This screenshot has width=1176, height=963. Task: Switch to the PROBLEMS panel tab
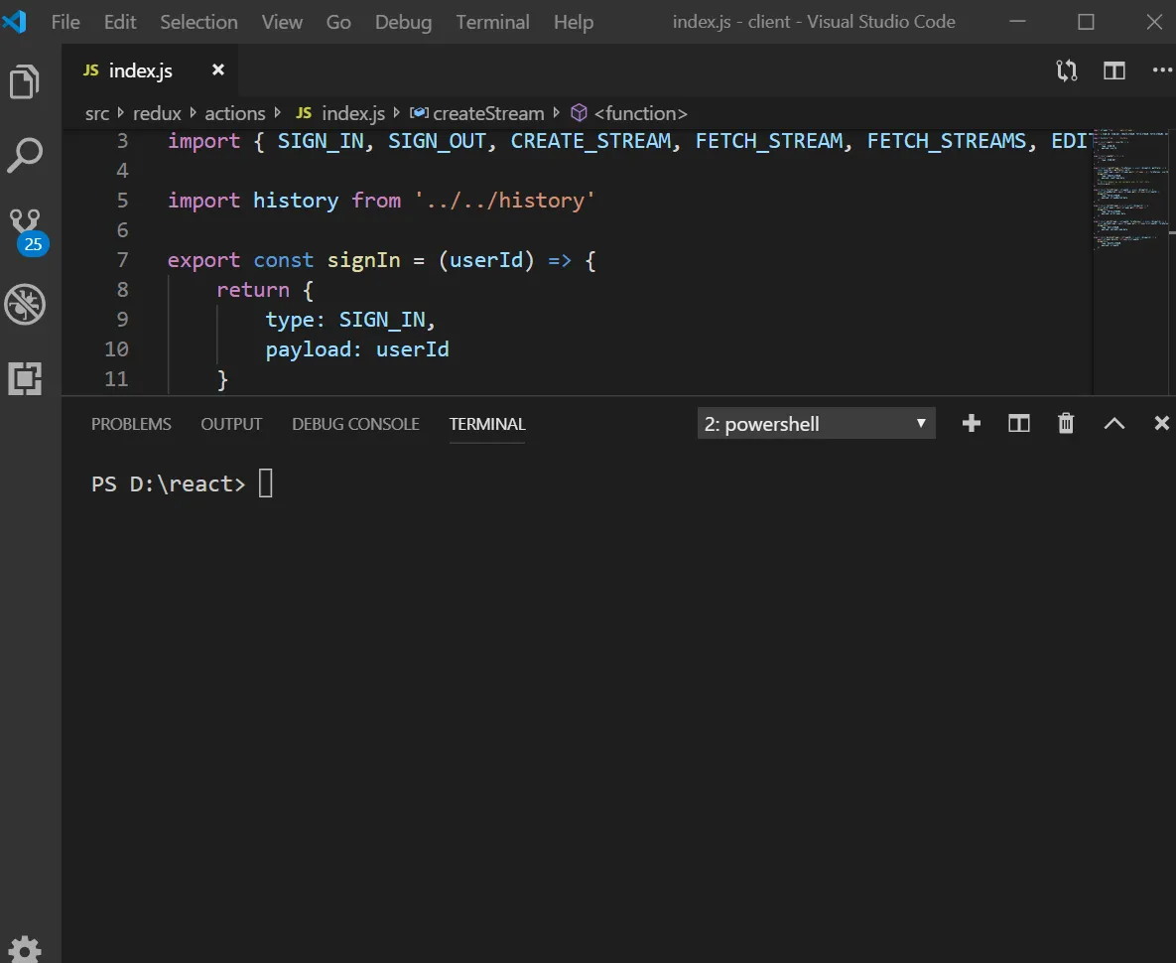(x=131, y=424)
